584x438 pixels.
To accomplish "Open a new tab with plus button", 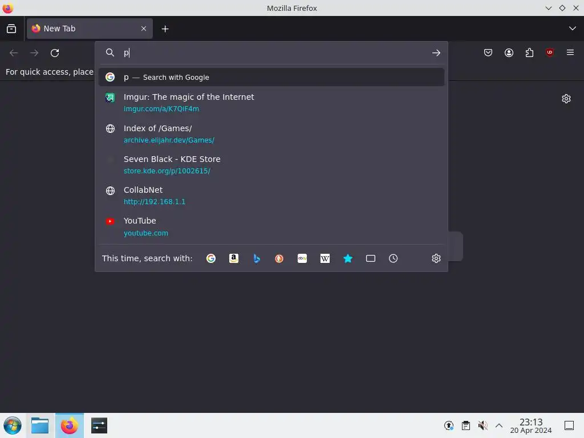I will click(x=165, y=29).
